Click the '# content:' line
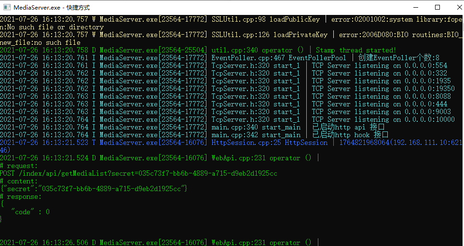 (19, 181)
